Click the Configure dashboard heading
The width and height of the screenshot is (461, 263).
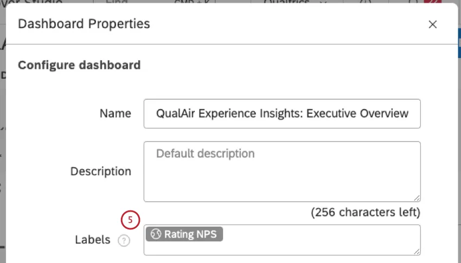tap(79, 65)
